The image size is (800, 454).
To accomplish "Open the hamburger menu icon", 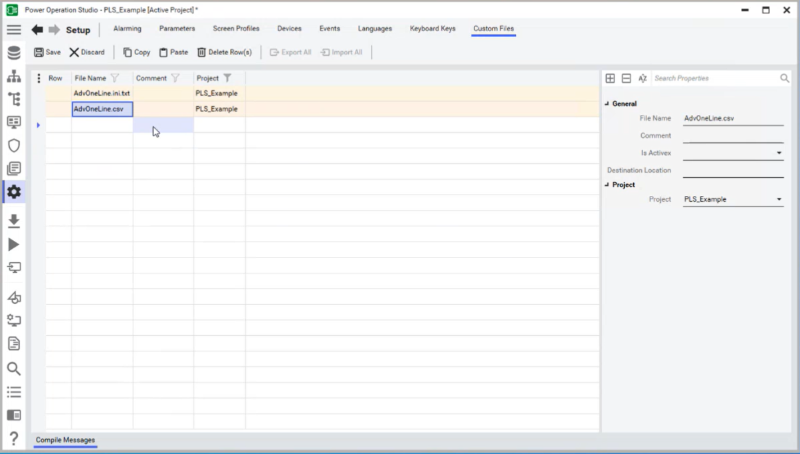I will pos(13,30).
